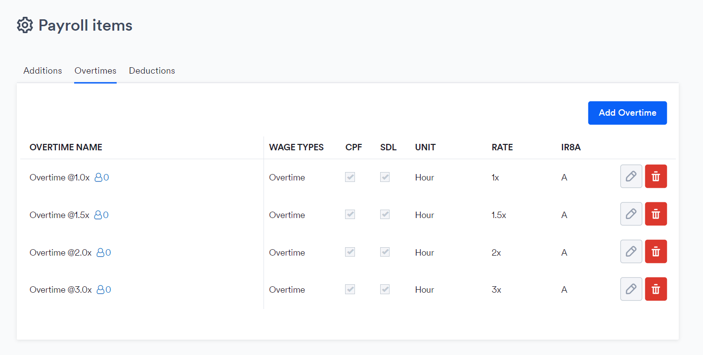
Task: Click IR8A value A for Overtime @2.0x
Action: (564, 253)
